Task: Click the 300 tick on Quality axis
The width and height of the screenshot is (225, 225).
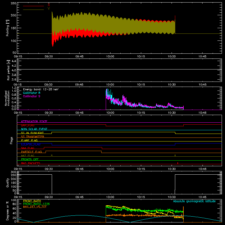Action: click(x=13, y=172)
